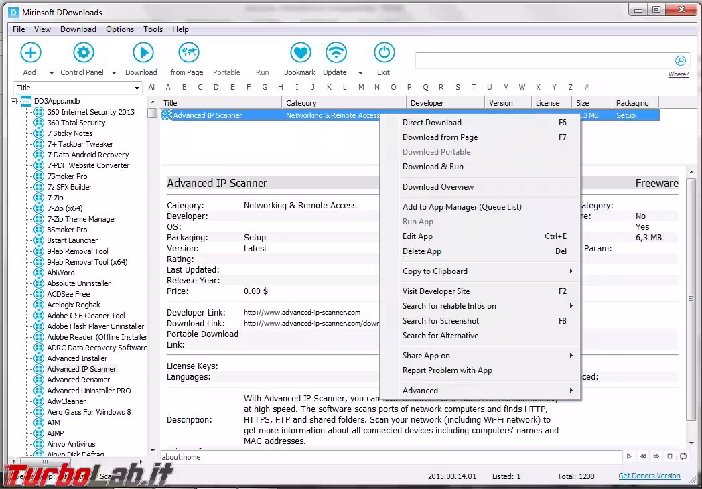Expand the dropdown arrow next to Add
Image resolution: width=702 pixels, height=489 pixels.
click(x=52, y=73)
